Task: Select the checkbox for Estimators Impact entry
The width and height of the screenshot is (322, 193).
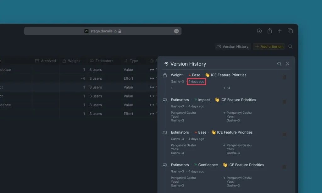Action: (284, 102)
